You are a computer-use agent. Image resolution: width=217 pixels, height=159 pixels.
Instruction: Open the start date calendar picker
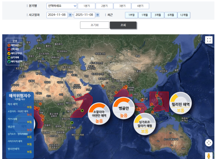70,15
